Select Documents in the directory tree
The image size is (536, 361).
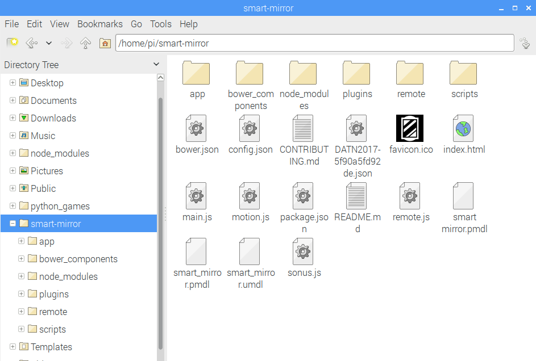pyautogui.click(x=53, y=100)
